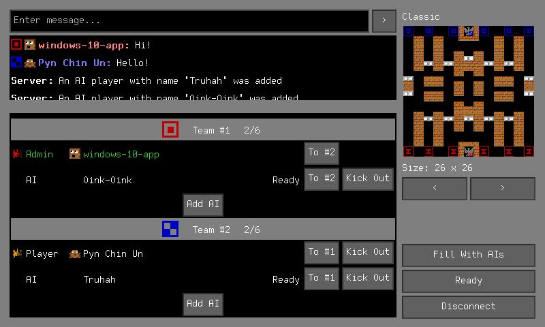Add AI to Team #1
The width and height of the screenshot is (545, 327).
point(203,204)
